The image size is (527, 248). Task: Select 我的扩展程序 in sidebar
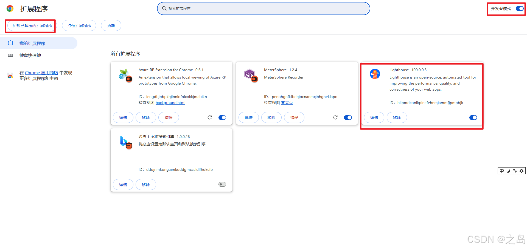(x=39, y=43)
